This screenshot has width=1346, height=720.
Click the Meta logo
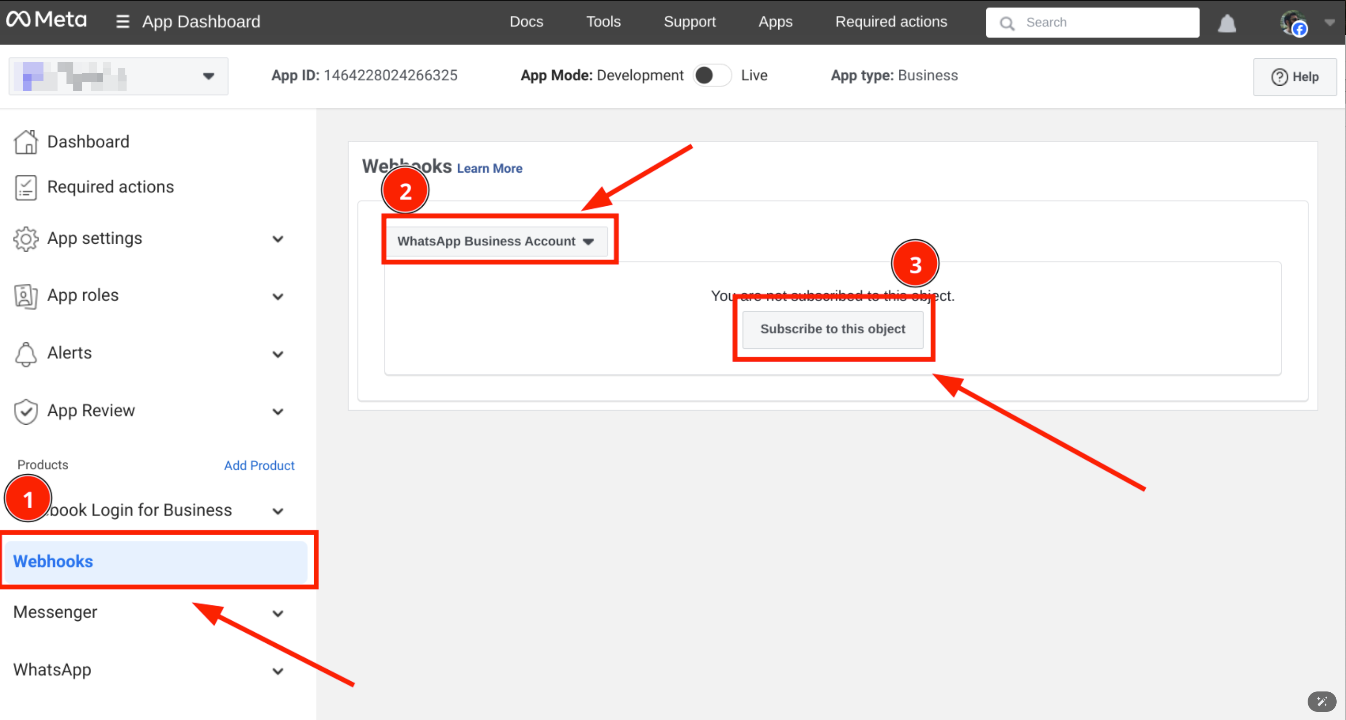(x=46, y=20)
